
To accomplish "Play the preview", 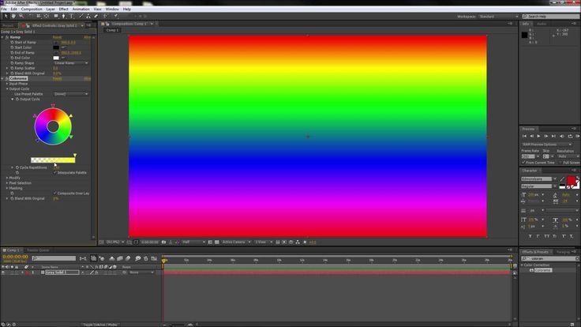I will [x=538, y=136].
